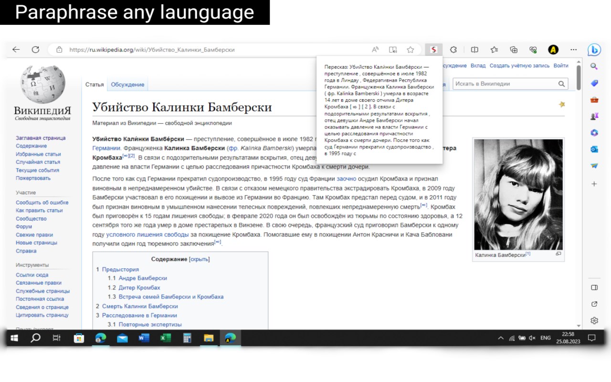Open the notification center icon
Viewport: 611px width, 382px height.
(x=592, y=338)
